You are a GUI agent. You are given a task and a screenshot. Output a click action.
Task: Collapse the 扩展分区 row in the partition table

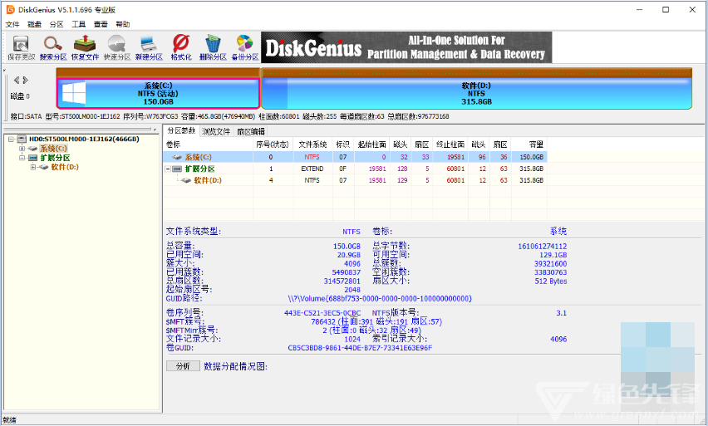(168, 169)
